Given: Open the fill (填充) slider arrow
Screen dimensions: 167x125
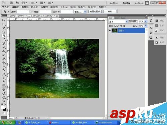Looking at the screenshot, I should click(x=146, y=26).
